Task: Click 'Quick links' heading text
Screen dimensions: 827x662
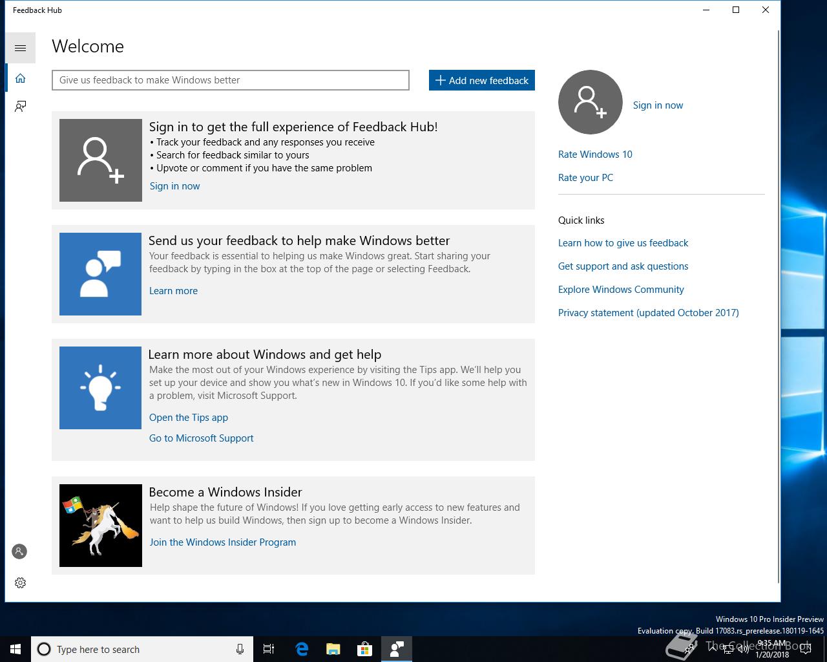Action: pos(581,220)
